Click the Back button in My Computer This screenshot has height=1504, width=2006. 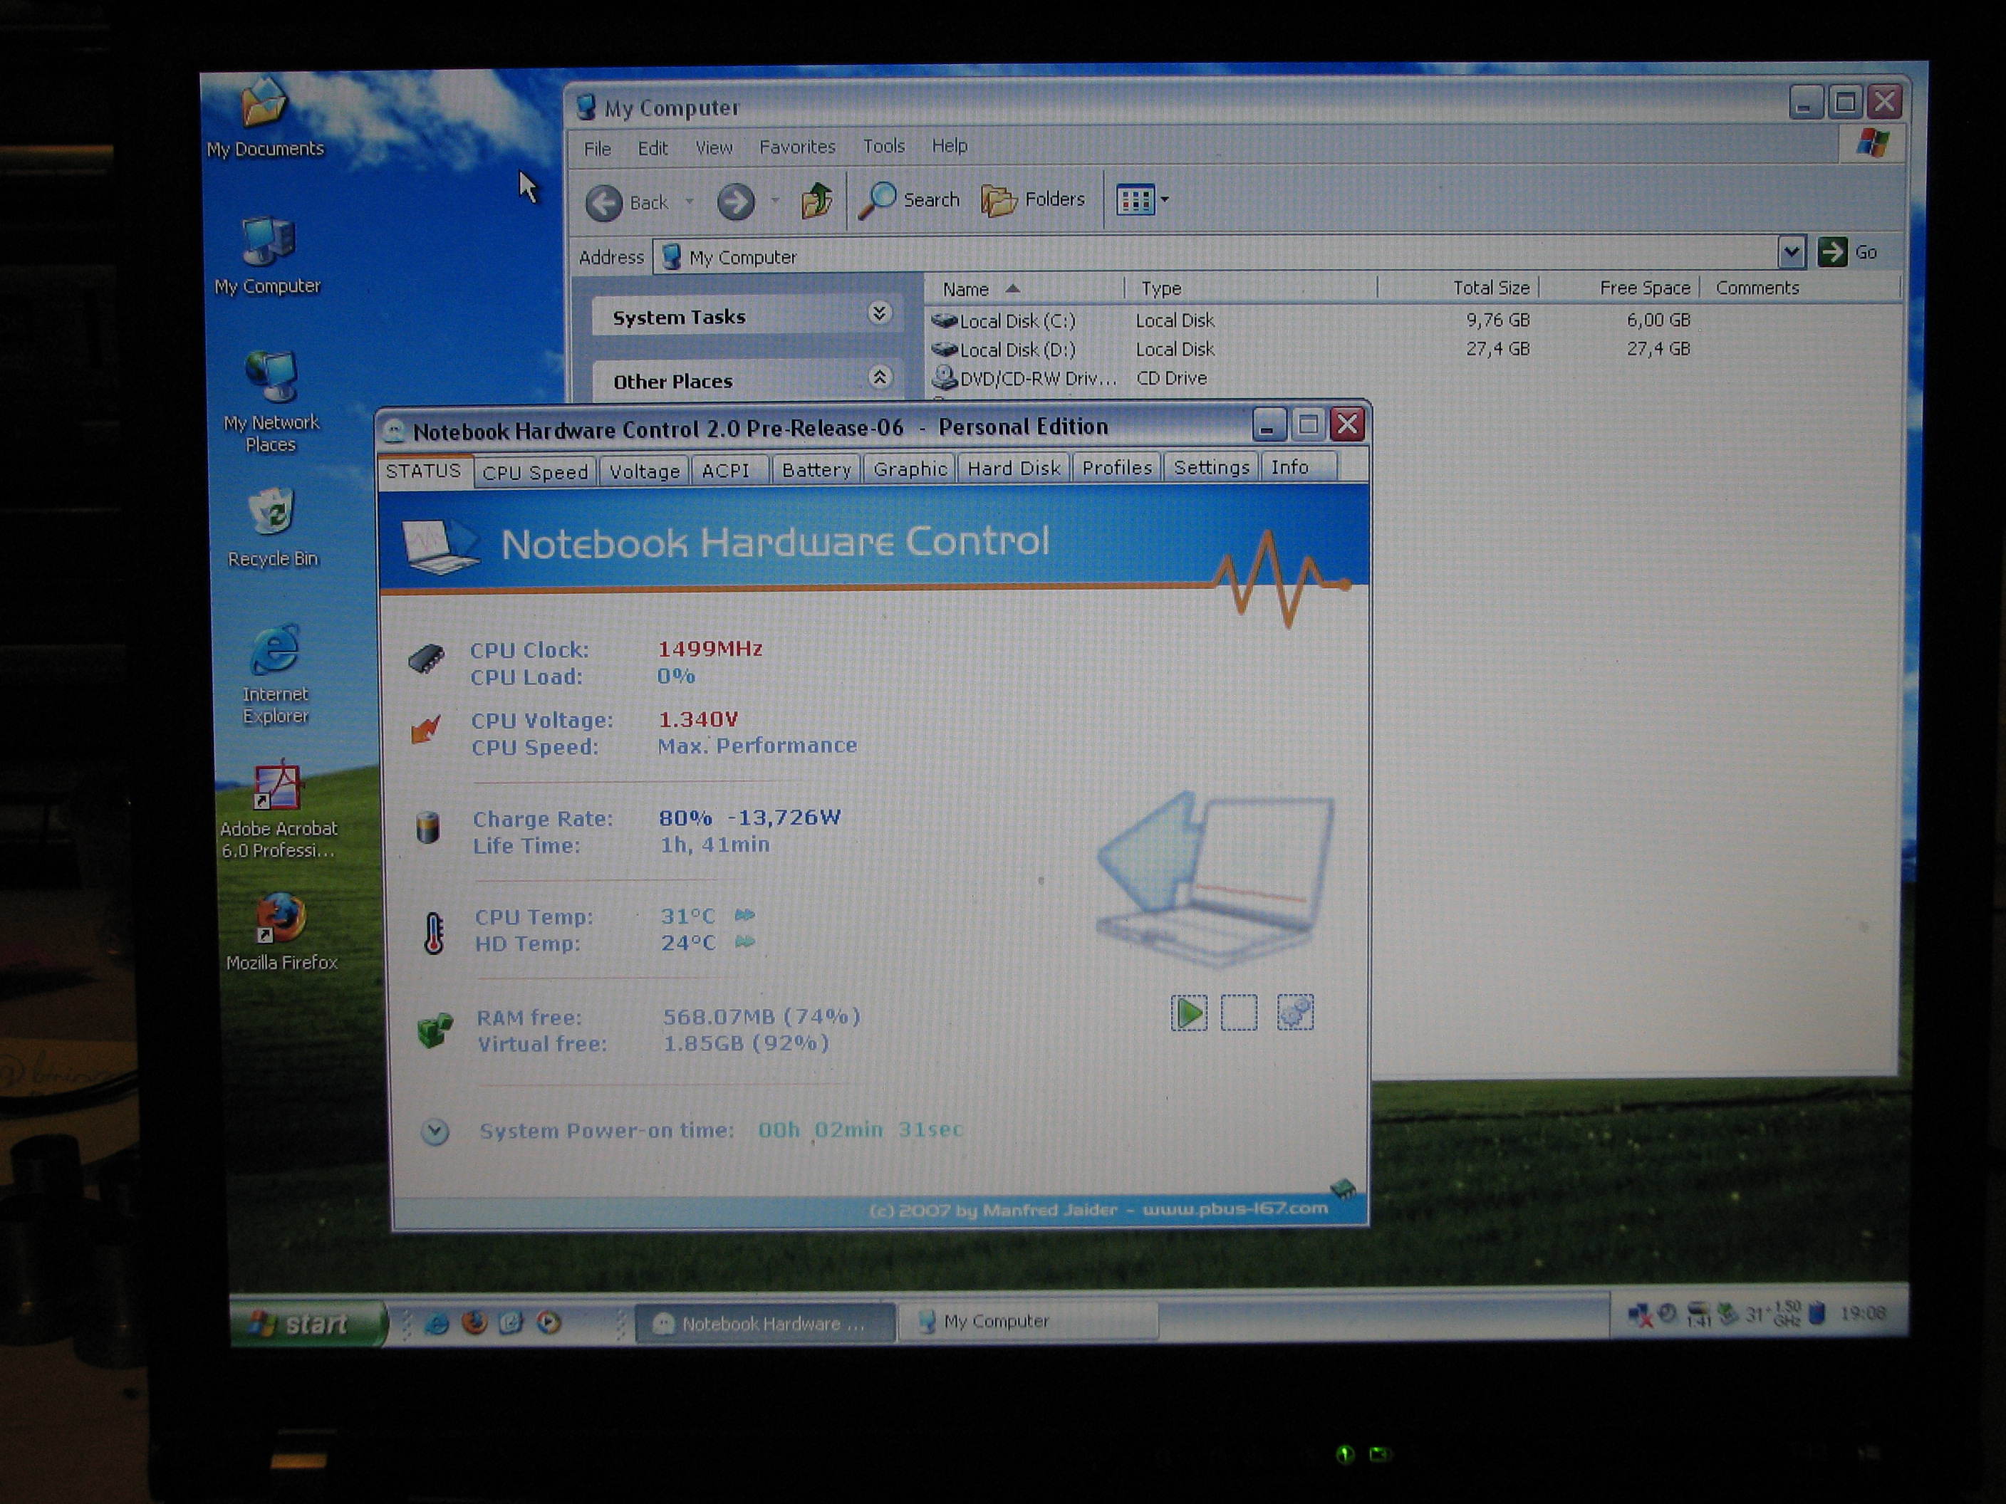pyautogui.click(x=628, y=202)
